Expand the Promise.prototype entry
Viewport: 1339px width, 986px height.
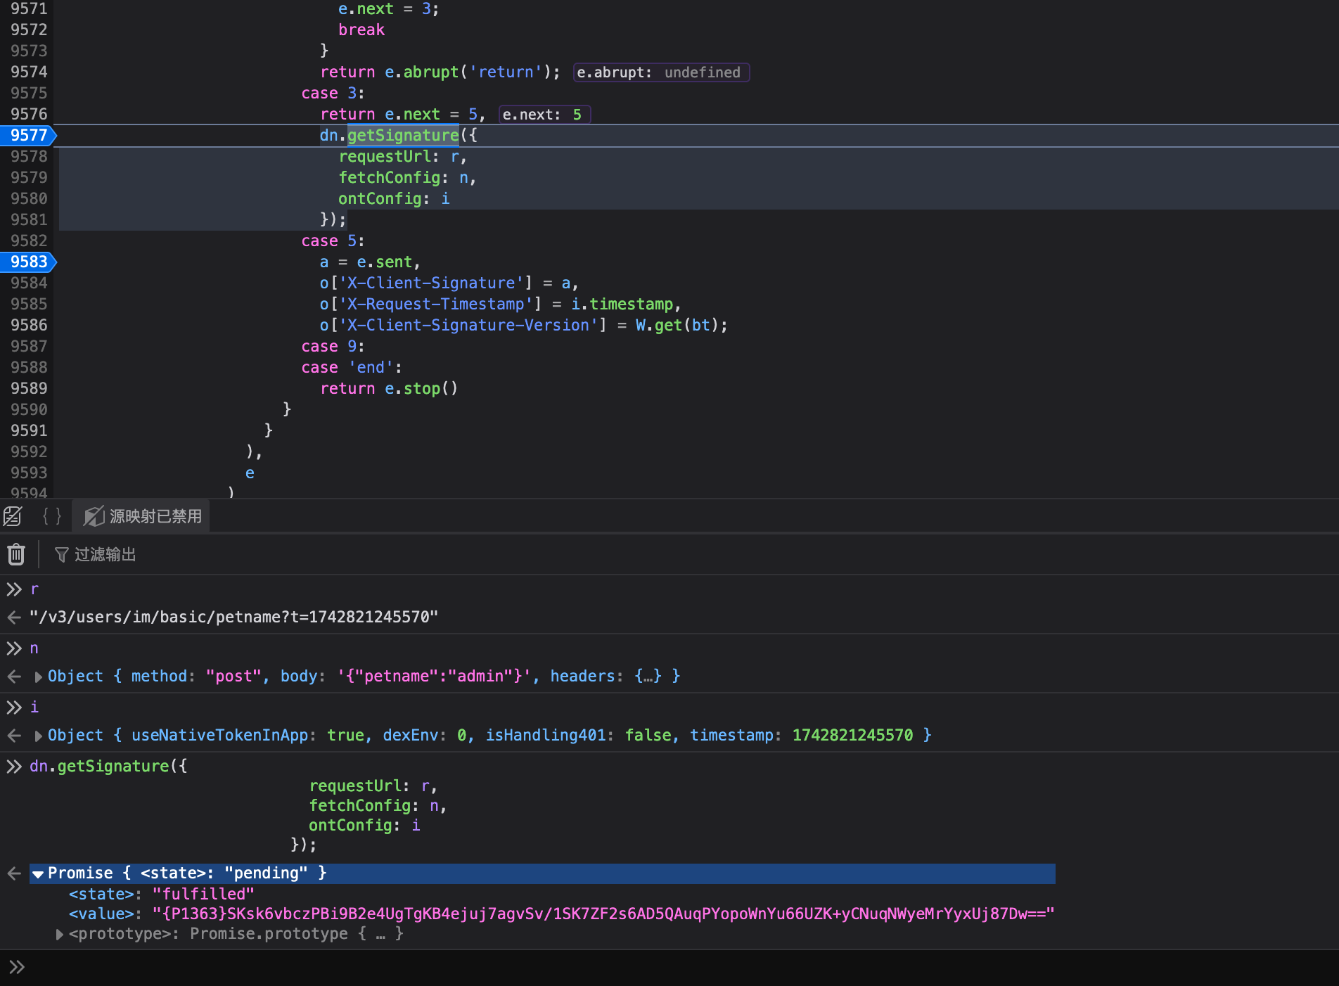[x=59, y=934]
